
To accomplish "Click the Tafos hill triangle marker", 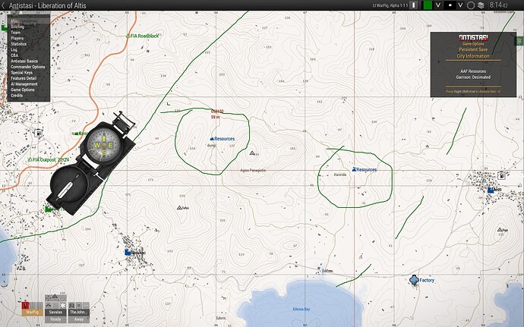I will [x=179, y=208].
